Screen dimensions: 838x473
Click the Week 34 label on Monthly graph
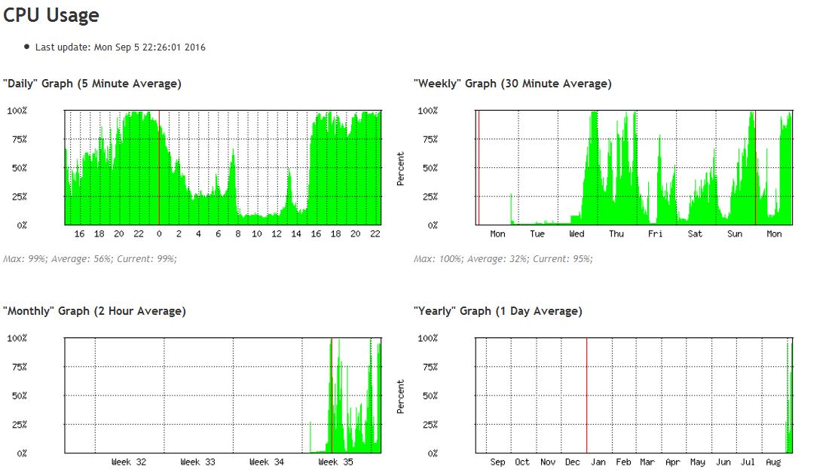click(x=267, y=462)
